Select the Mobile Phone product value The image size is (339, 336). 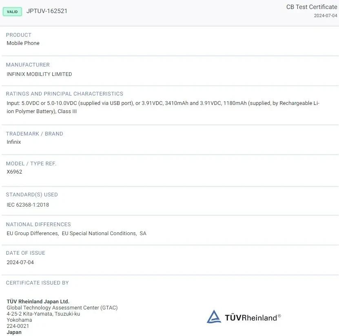(23, 43)
